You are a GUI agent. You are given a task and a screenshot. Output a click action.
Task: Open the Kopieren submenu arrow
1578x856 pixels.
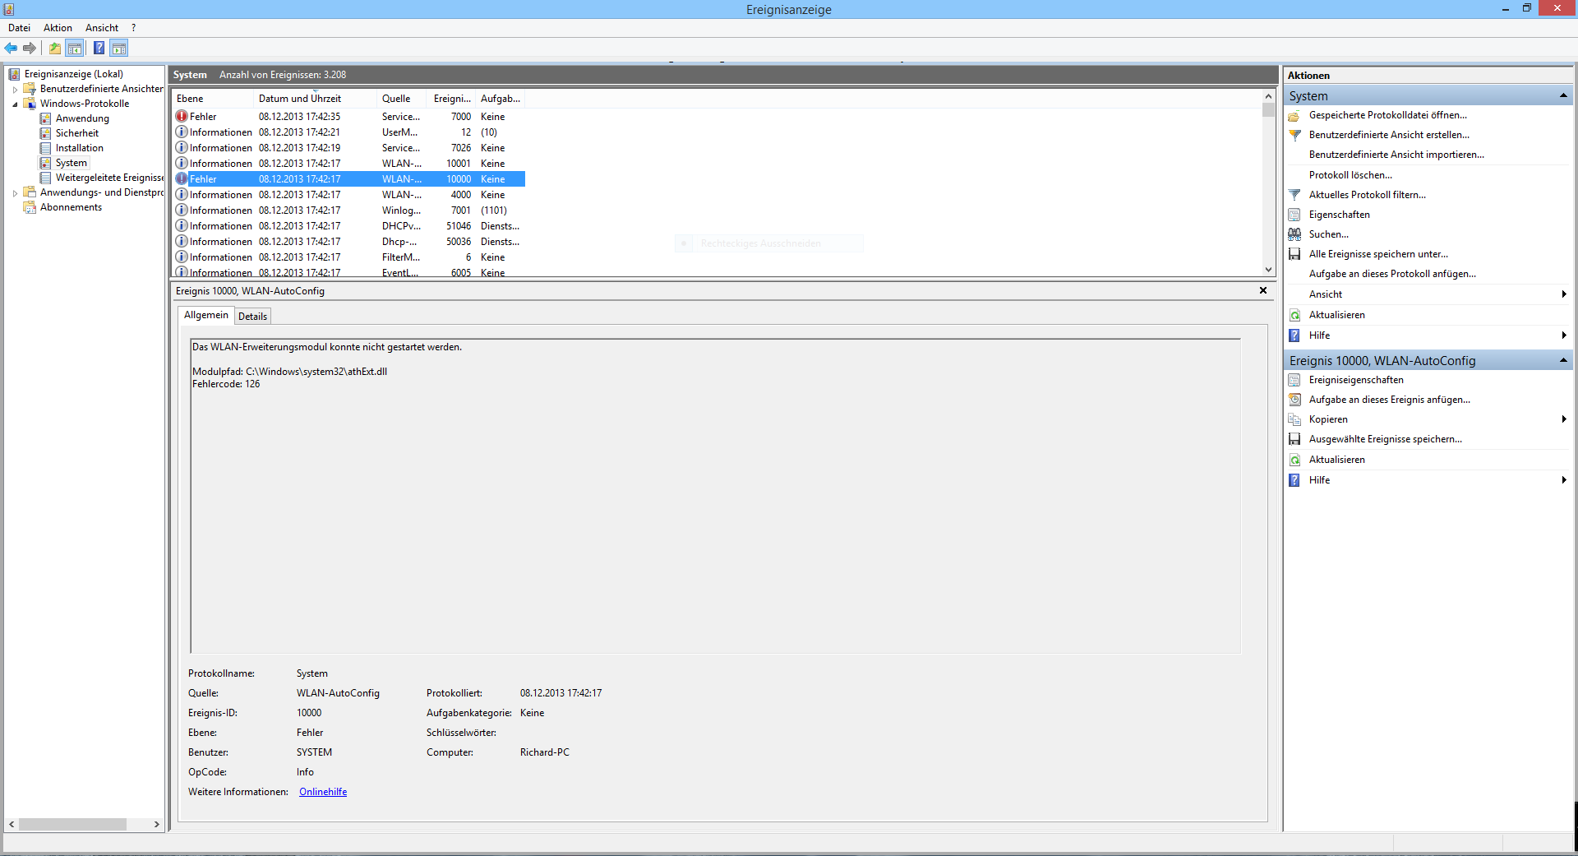1563,419
